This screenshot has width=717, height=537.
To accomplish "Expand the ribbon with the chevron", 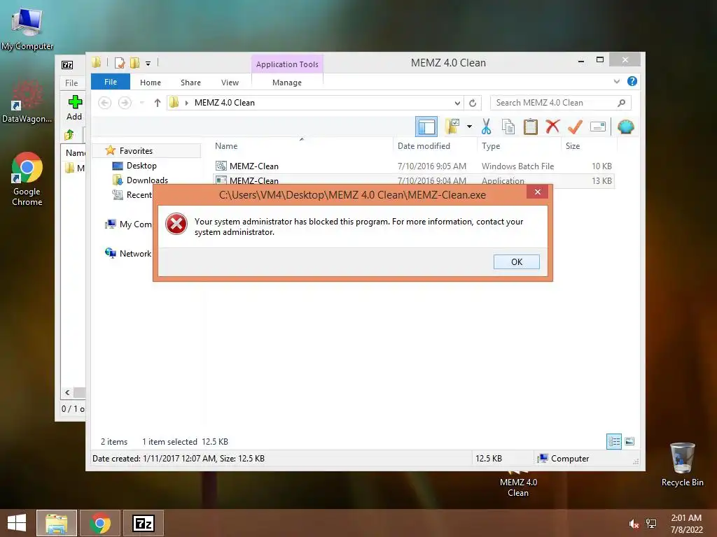I will pyautogui.click(x=616, y=81).
